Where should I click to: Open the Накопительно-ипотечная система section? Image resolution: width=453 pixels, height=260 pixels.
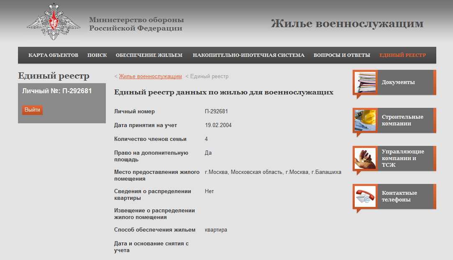(x=248, y=55)
